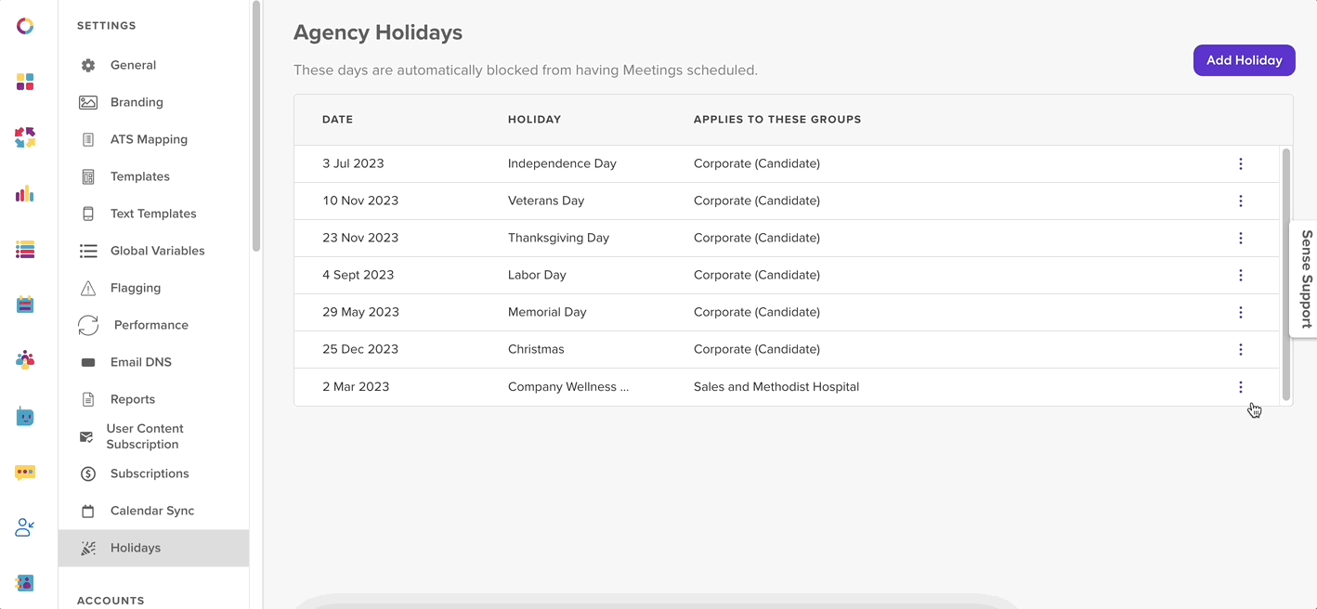Open options menu for Company Wellness row

tap(1241, 386)
